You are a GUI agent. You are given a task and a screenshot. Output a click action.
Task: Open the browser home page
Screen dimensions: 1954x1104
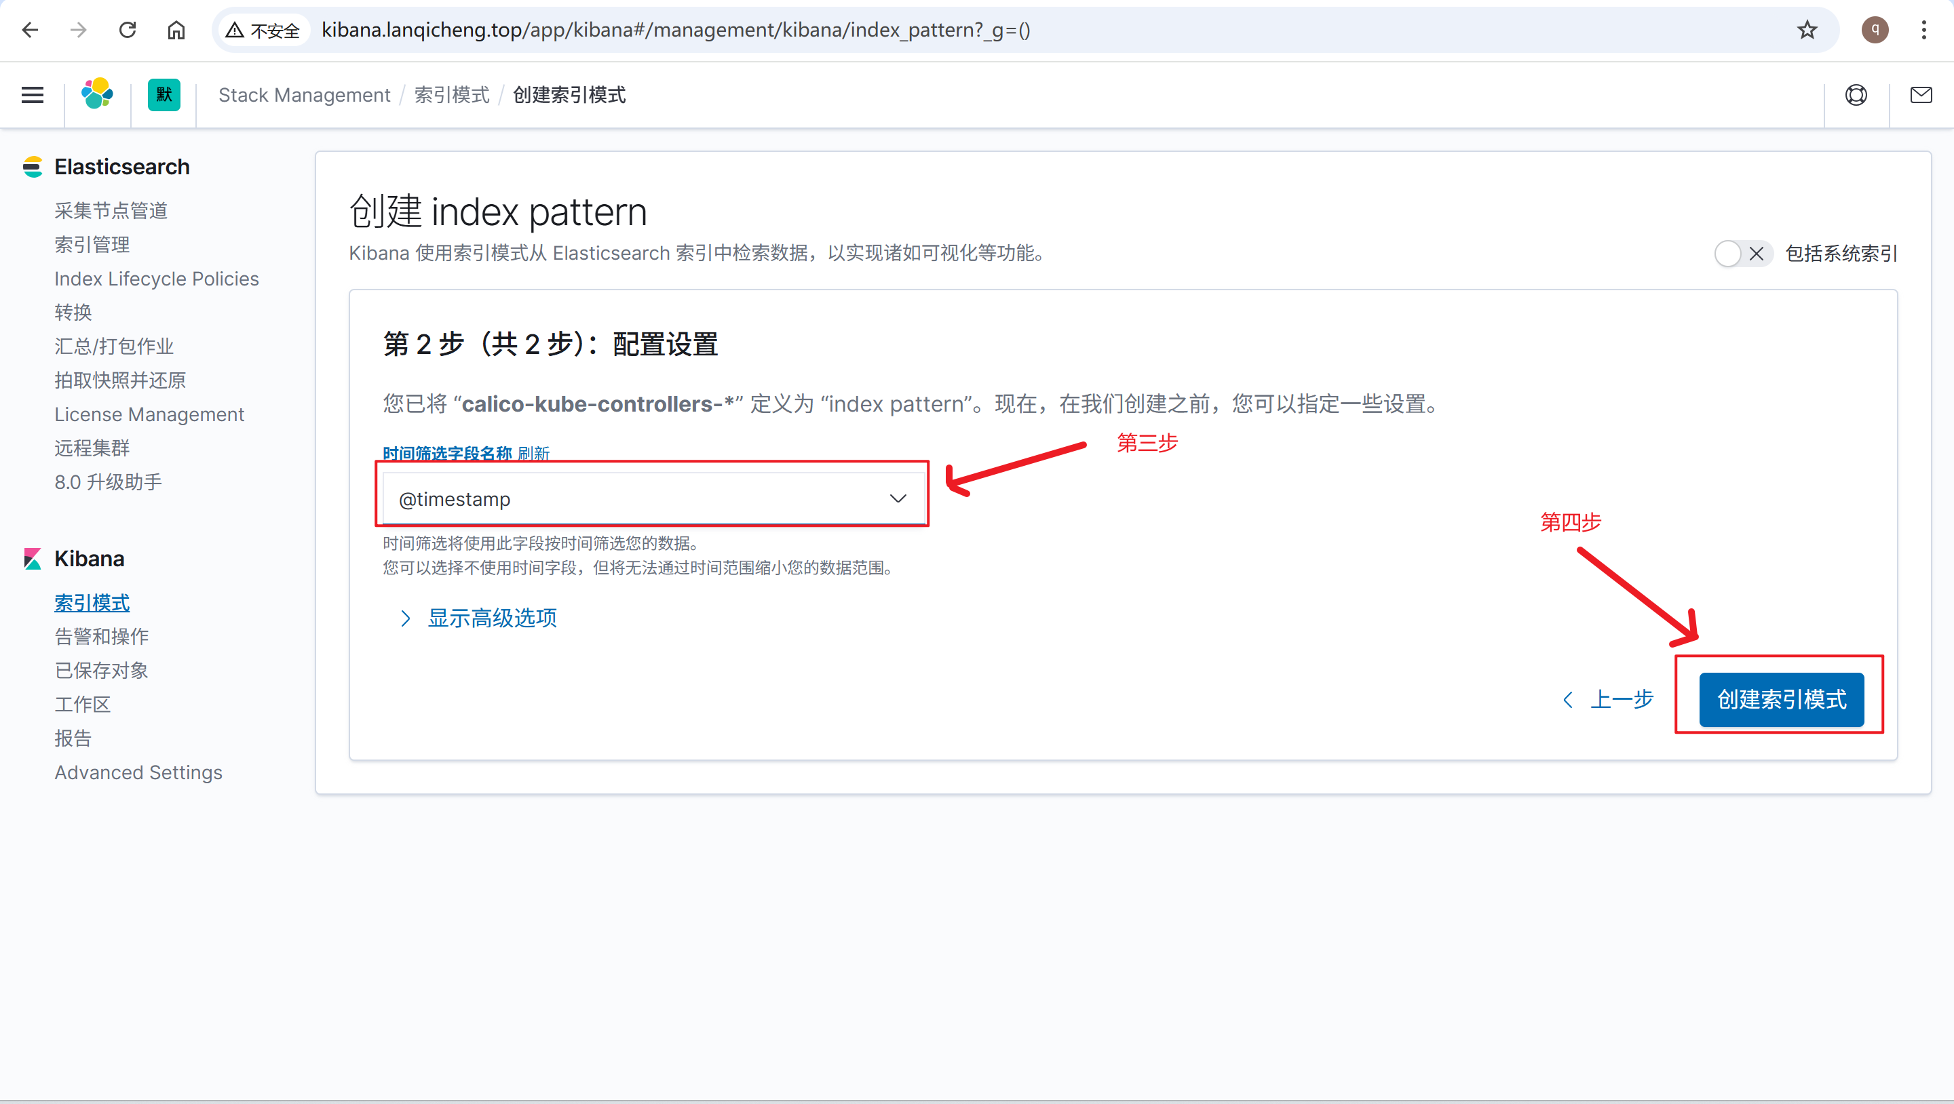pos(176,31)
